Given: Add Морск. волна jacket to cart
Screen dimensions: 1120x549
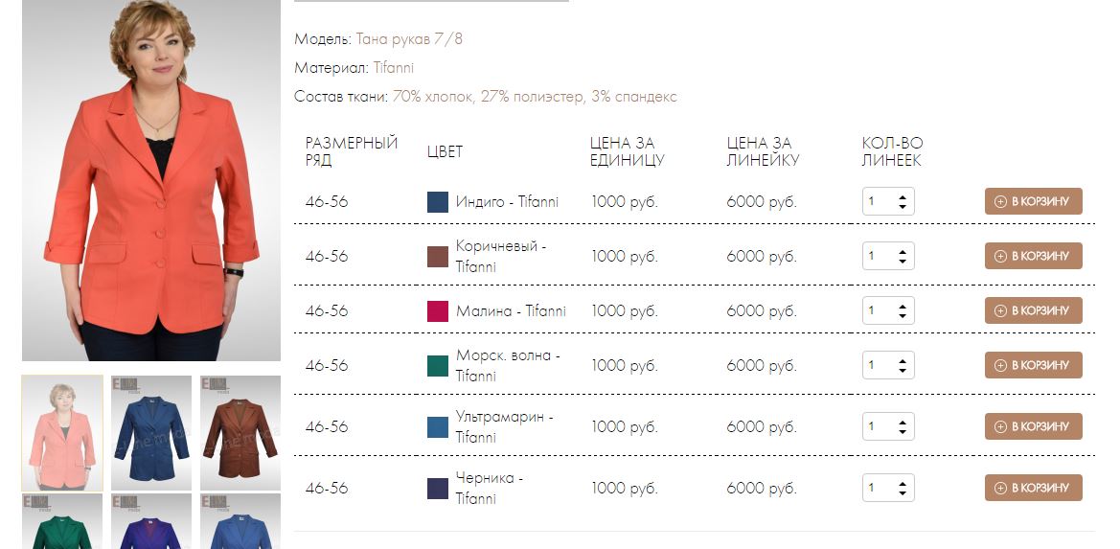Looking at the screenshot, I should coord(1033,365).
